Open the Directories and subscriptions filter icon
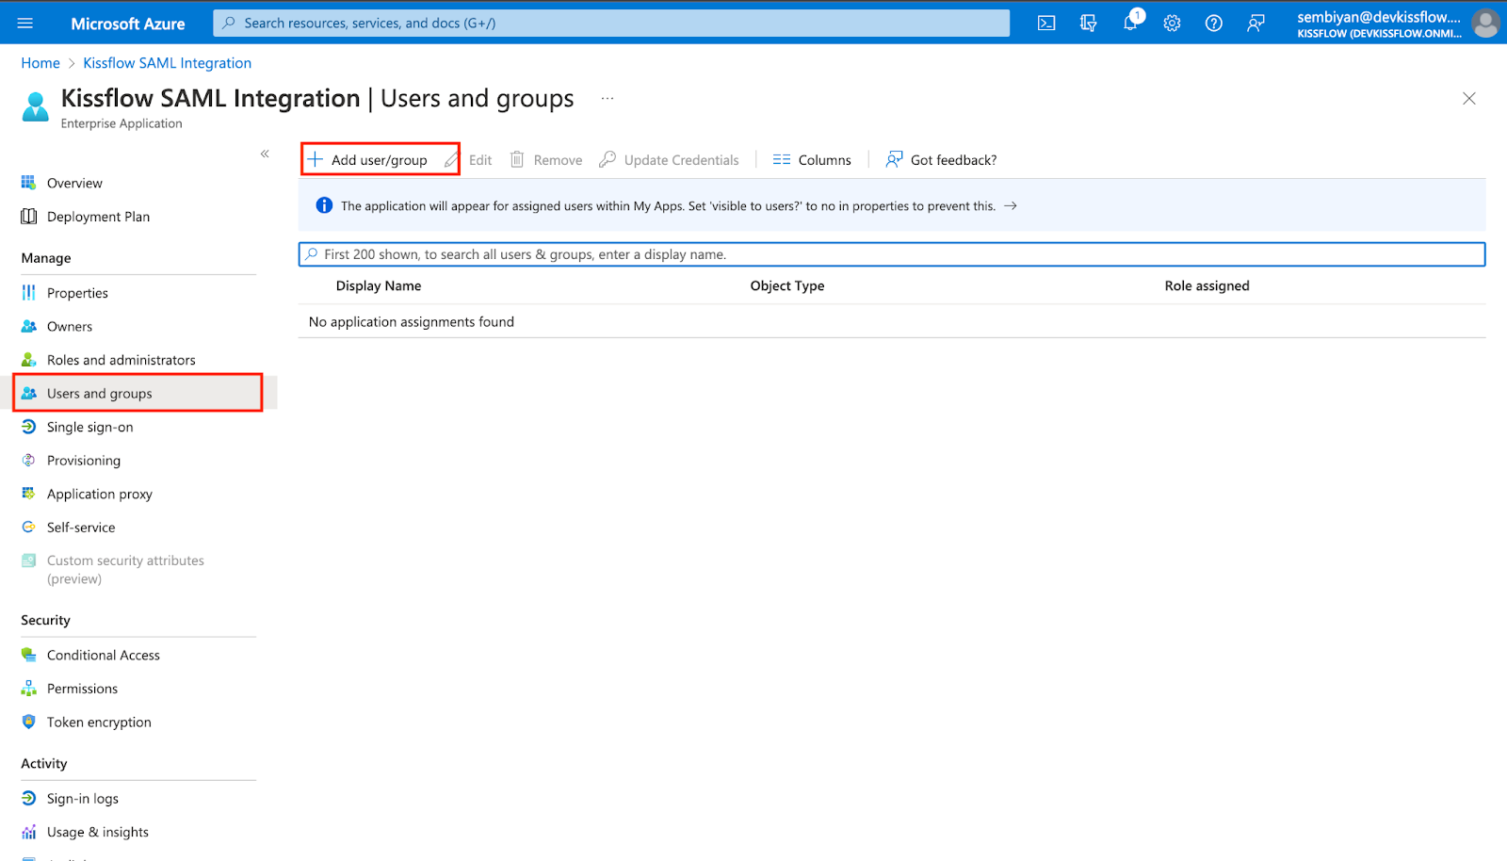The image size is (1507, 861). point(1088,24)
